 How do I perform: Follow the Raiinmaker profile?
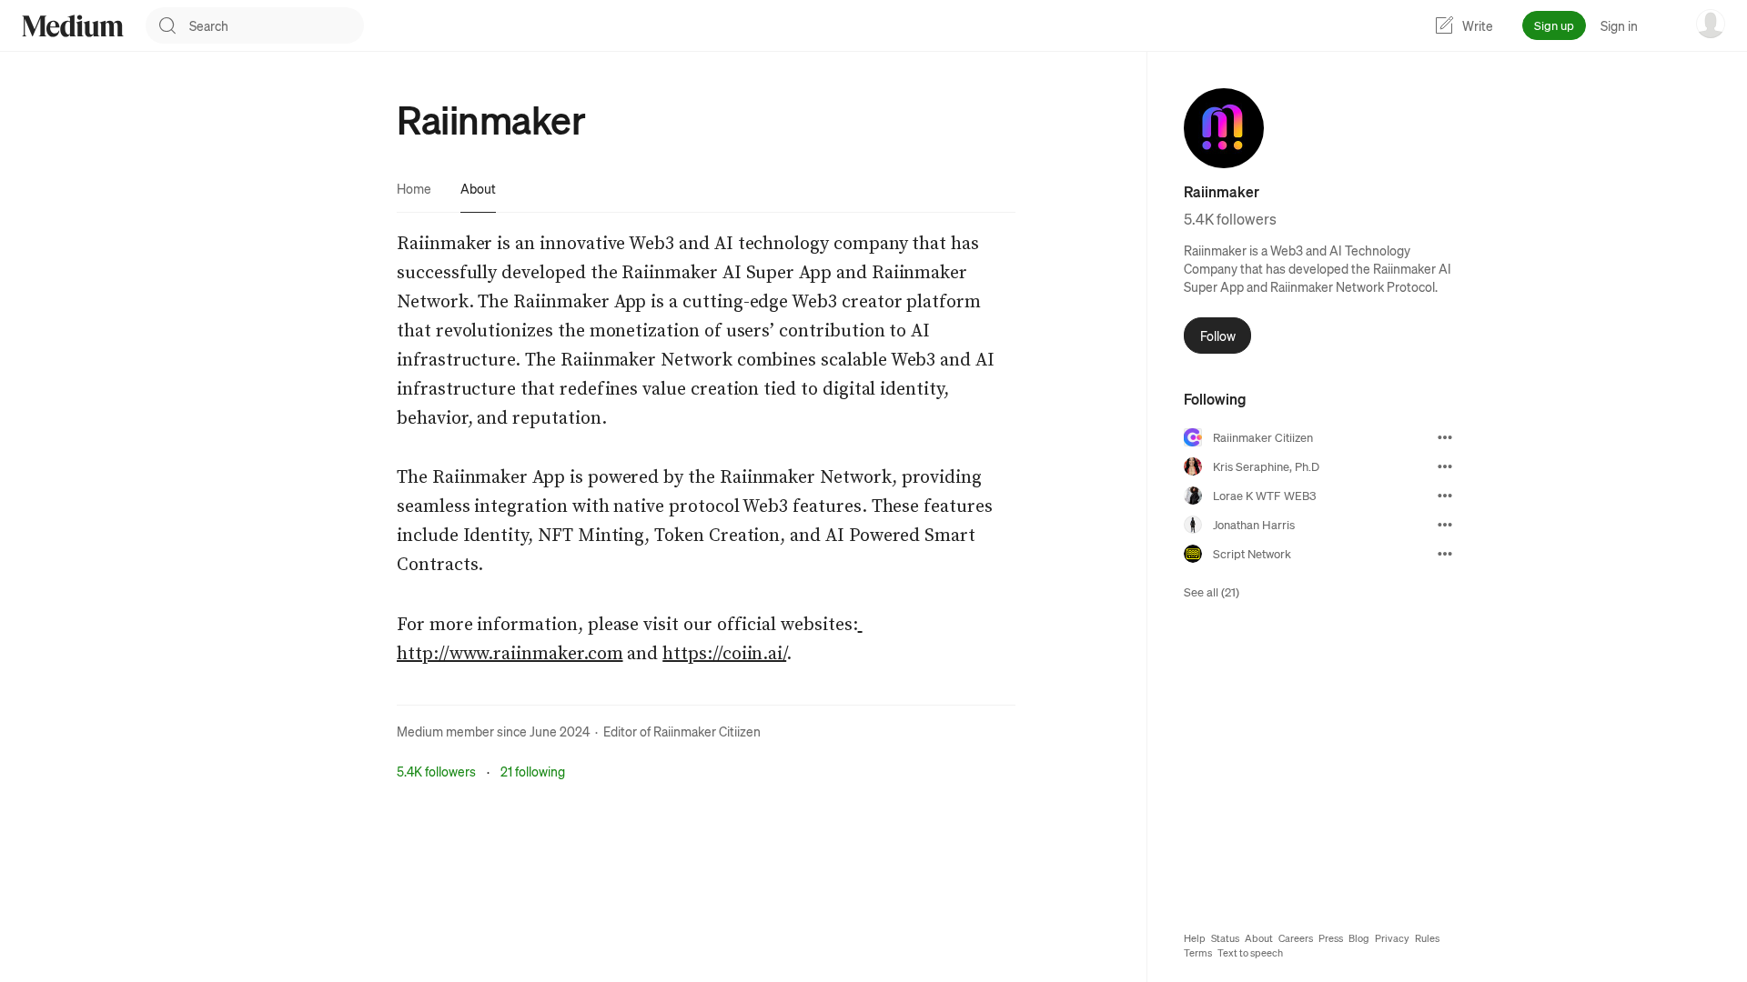pyautogui.click(x=1217, y=336)
